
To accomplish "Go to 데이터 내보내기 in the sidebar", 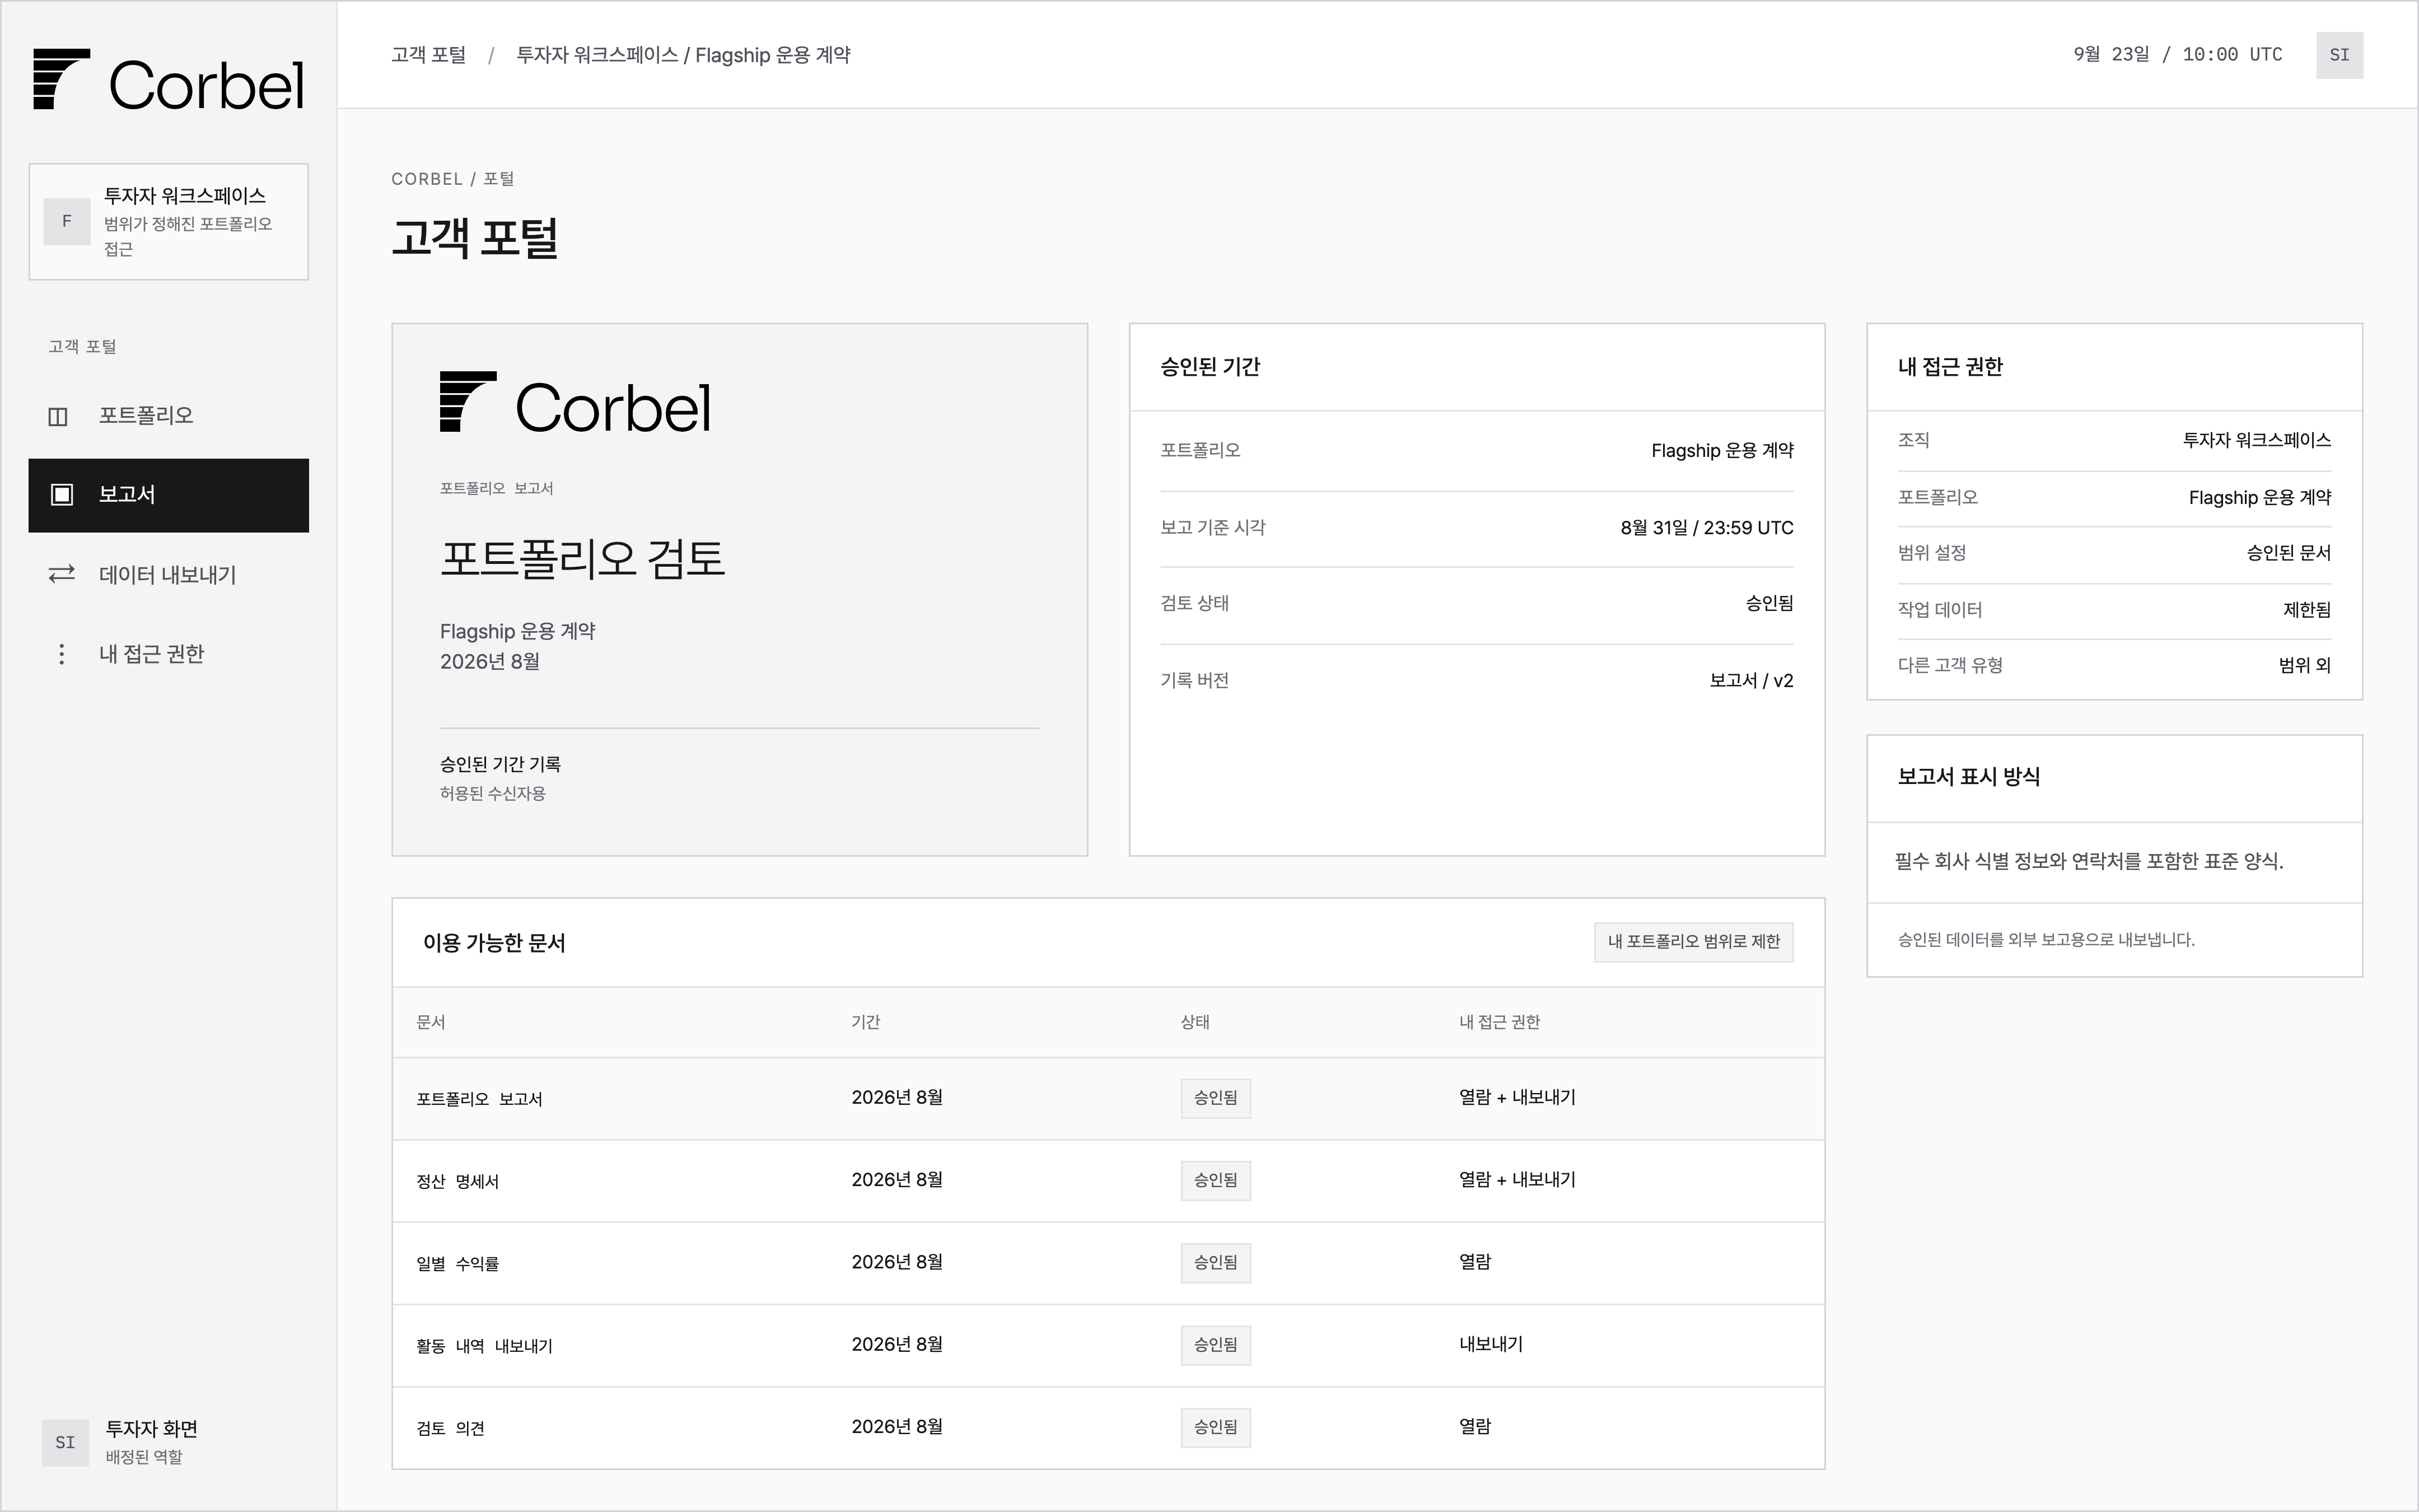I will (168, 574).
